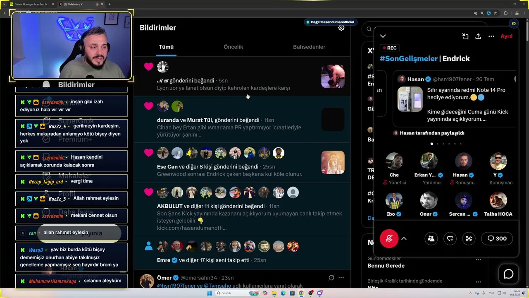Click the first carousel dot in the Space
Viewport: 529px width, 298px height.
pos(432,144)
